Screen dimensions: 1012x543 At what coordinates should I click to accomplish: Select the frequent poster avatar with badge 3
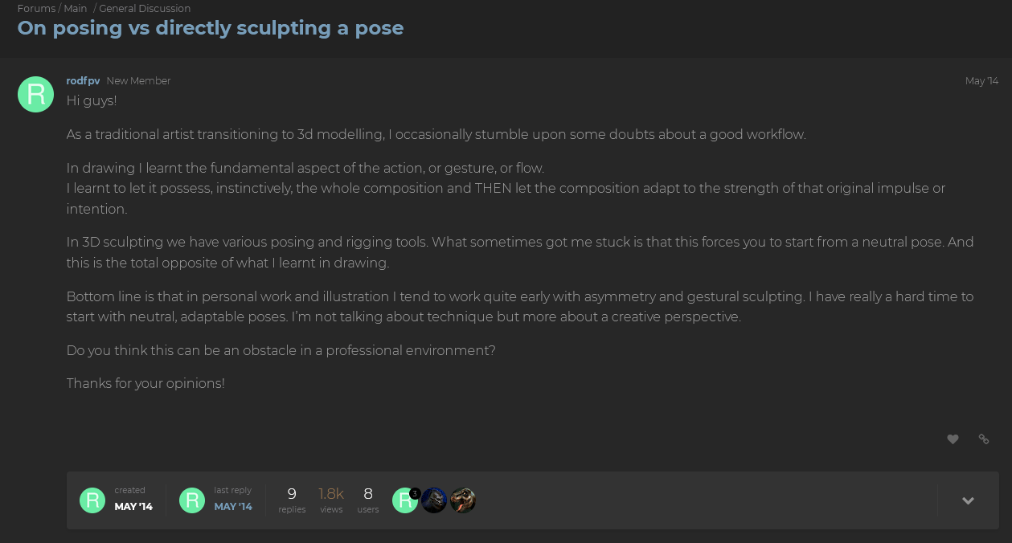pos(405,500)
